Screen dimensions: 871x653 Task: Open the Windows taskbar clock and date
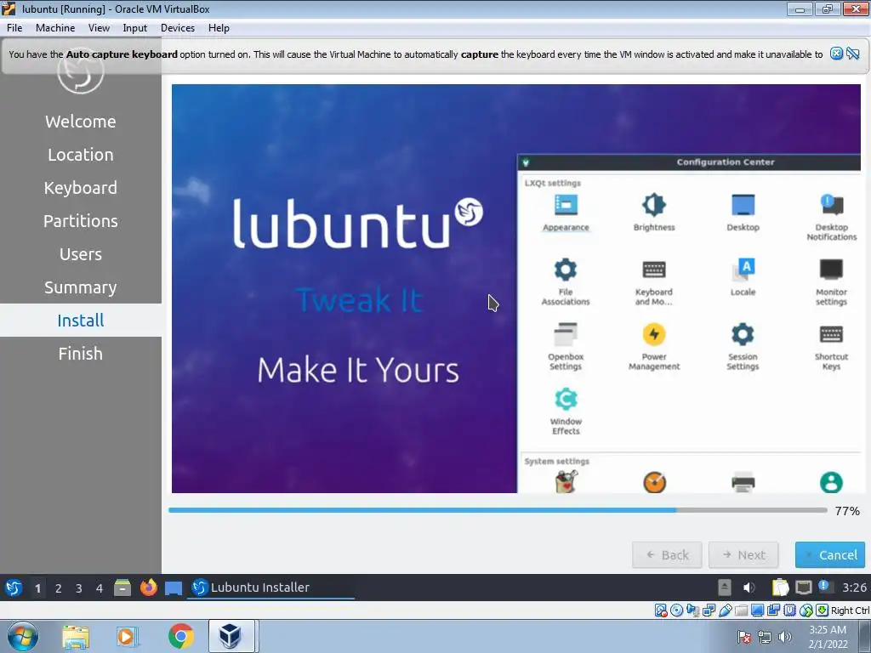click(x=828, y=637)
